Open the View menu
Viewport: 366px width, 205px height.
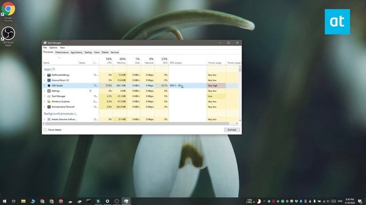point(62,48)
